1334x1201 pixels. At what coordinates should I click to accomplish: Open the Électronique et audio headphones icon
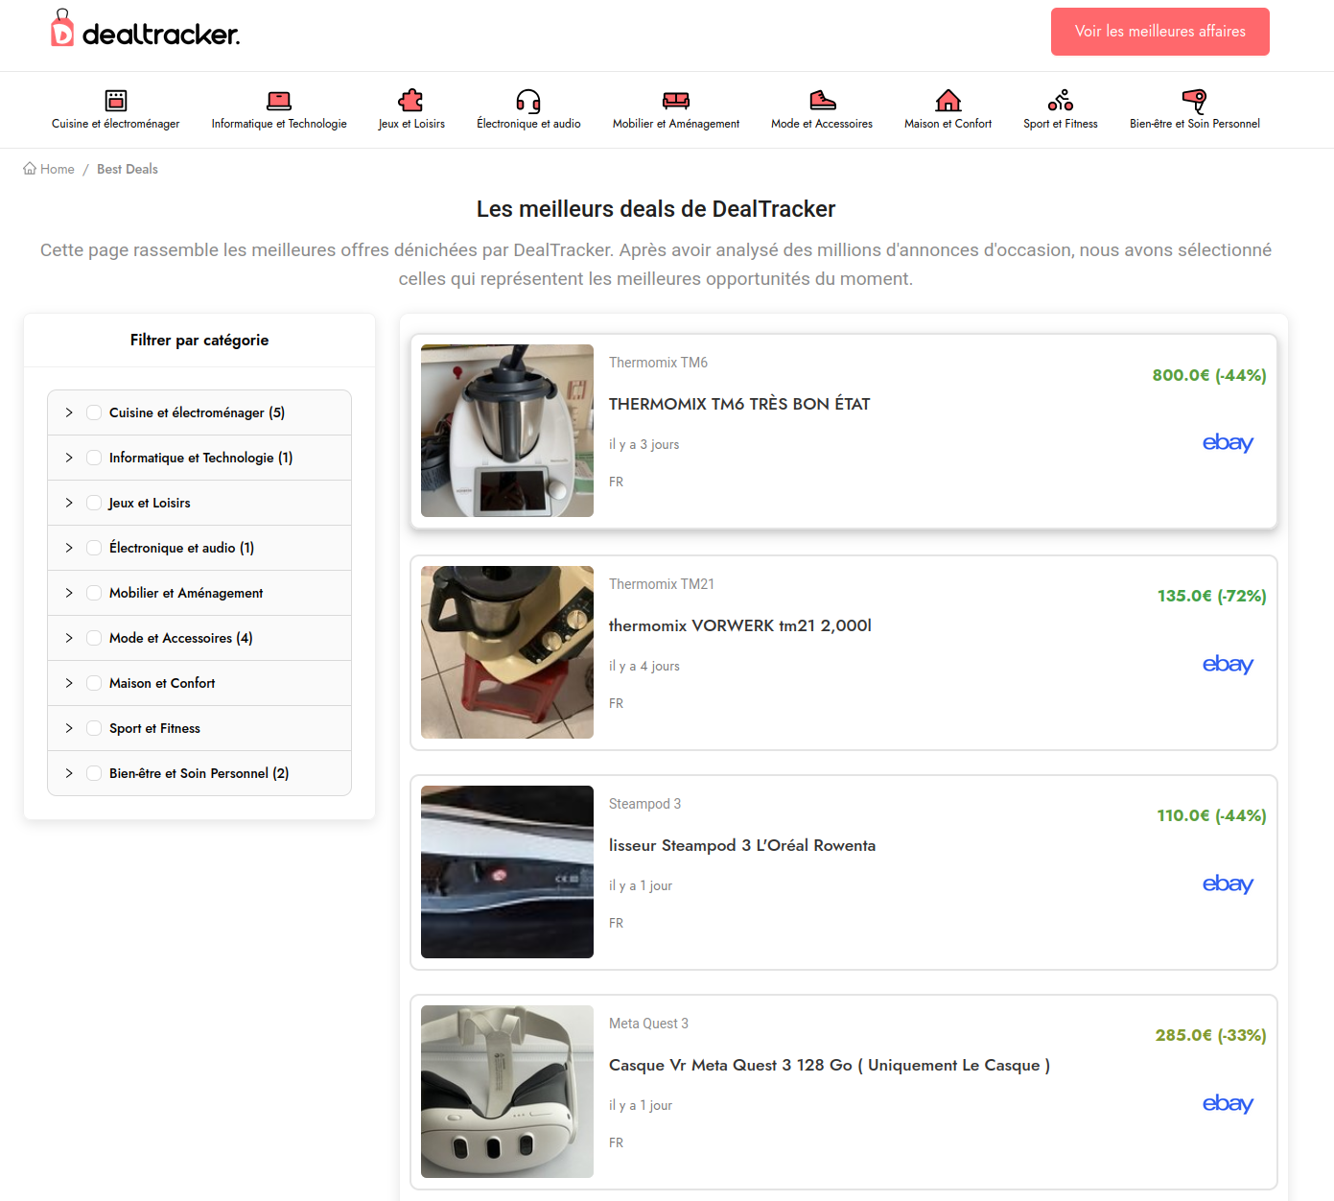point(528,101)
